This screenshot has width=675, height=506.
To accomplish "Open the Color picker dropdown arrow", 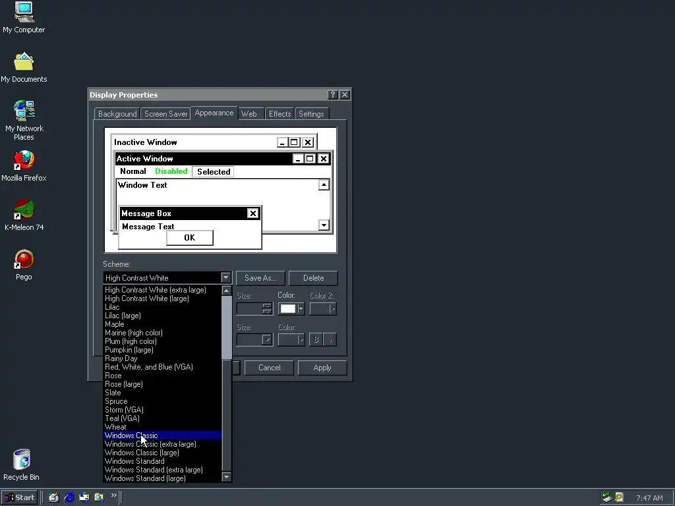I will [x=301, y=308].
